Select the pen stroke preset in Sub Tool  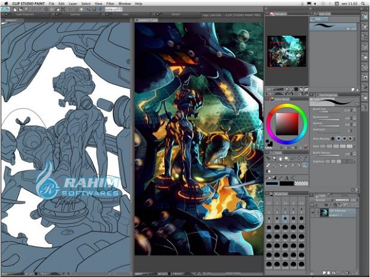[334, 27]
